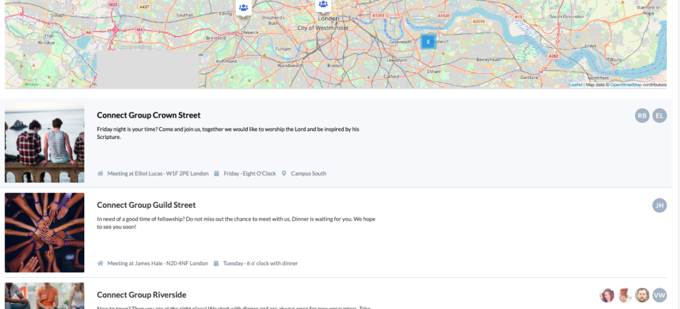Open Connect Group Crown Street title
The height and width of the screenshot is (309, 680).
click(149, 115)
